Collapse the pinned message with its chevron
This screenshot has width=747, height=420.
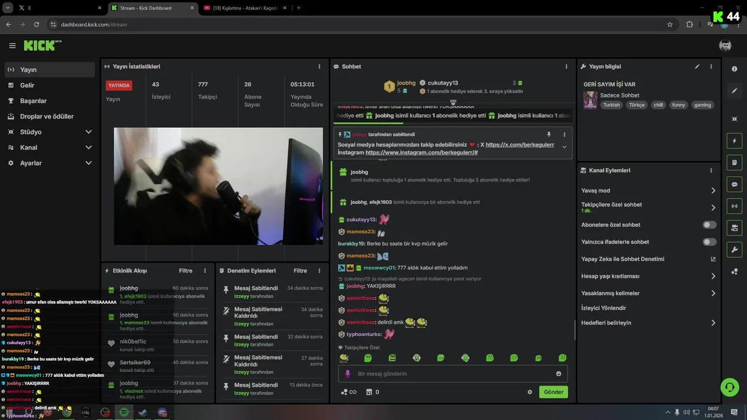[x=564, y=147]
